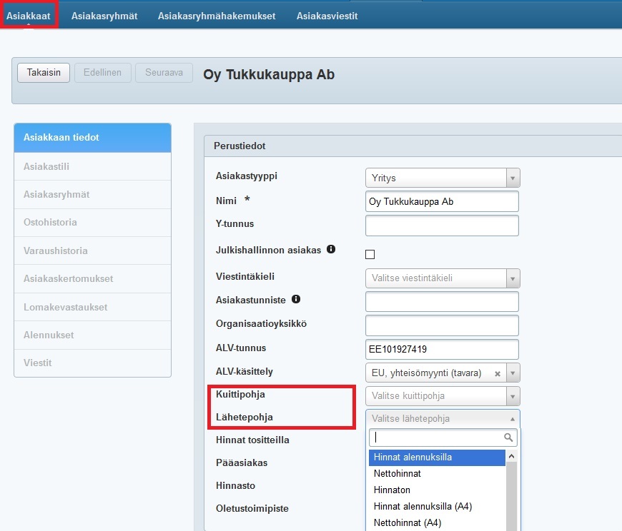Clear ALV-käsittely selection with x icon
The image size is (622, 531).
[x=498, y=373]
